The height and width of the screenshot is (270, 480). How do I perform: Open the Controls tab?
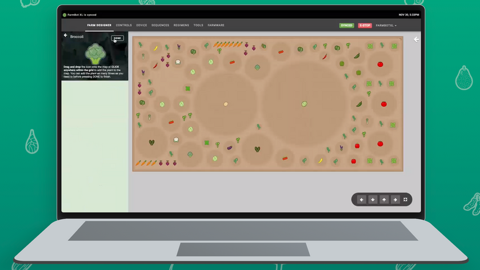(123, 25)
